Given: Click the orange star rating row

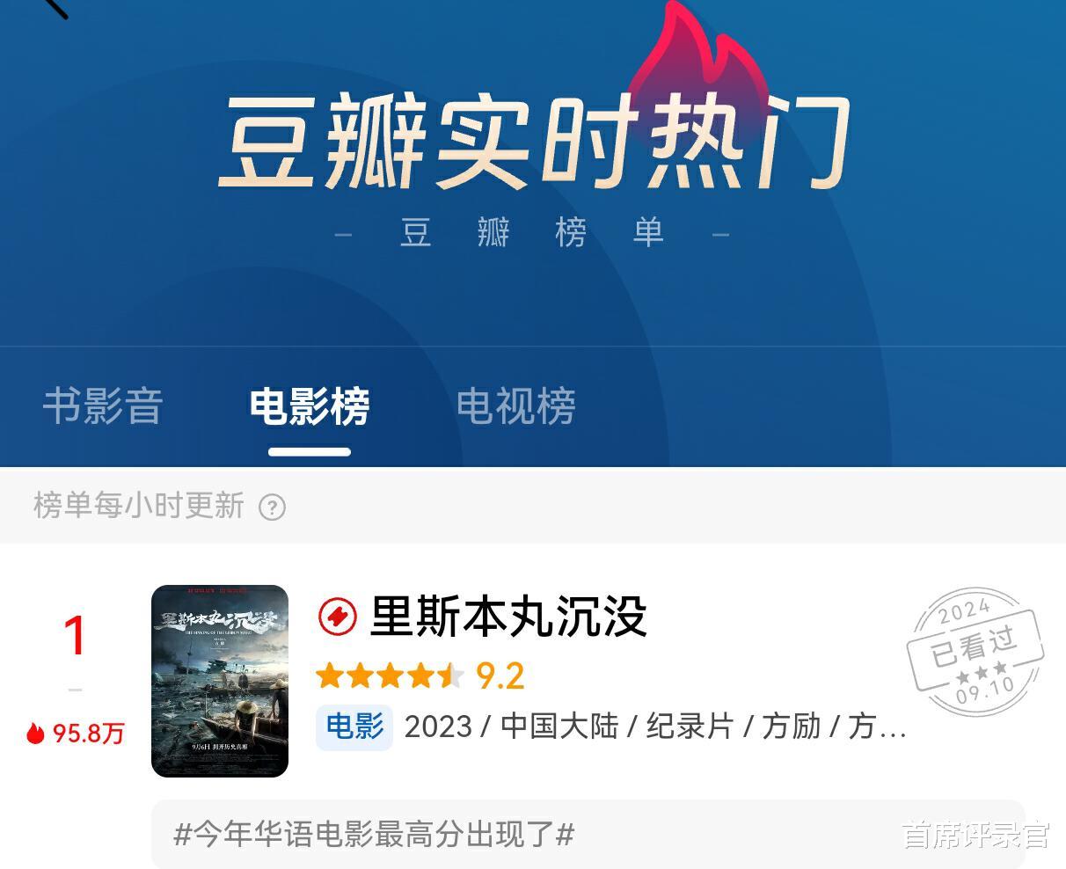Looking at the screenshot, I should pyautogui.click(x=390, y=675).
